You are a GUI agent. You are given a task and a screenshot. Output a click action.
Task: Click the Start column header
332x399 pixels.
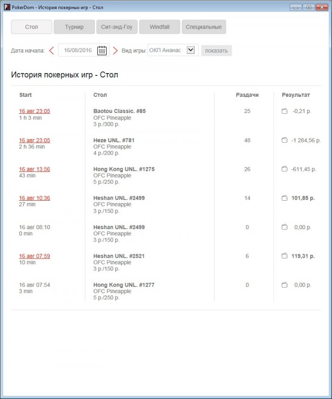[x=26, y=95]
